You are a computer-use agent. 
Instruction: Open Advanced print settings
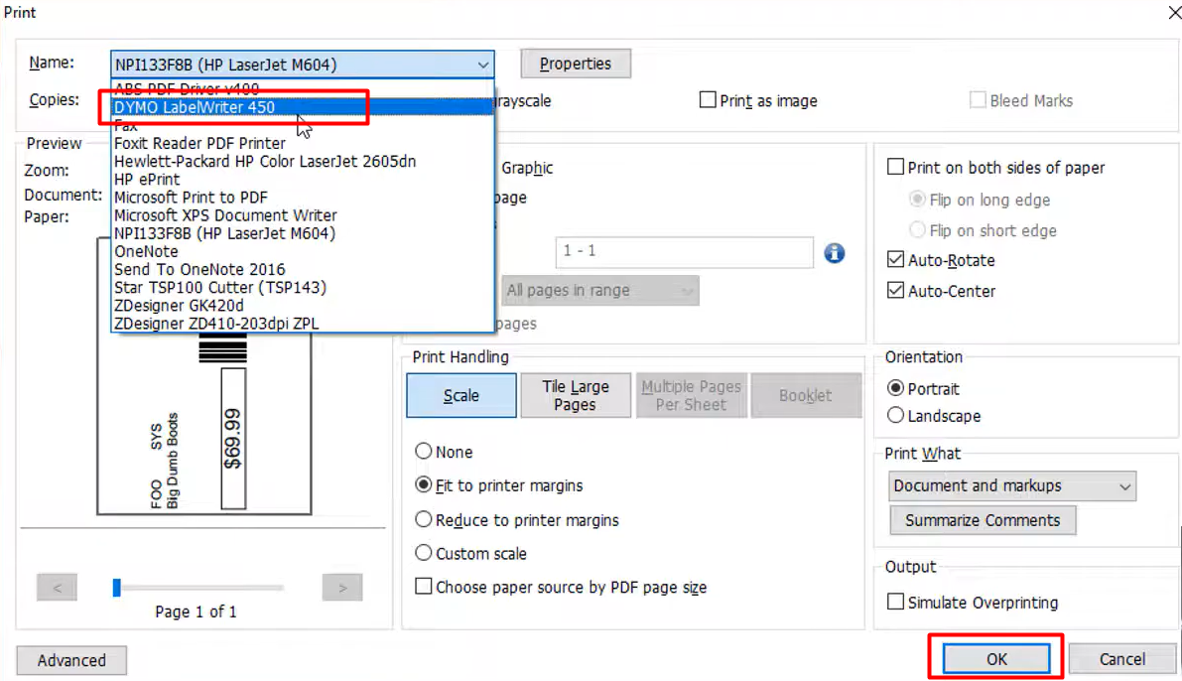pyautogui.click(x=71, y=660)
